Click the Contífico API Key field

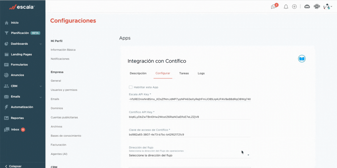[189, 117]
